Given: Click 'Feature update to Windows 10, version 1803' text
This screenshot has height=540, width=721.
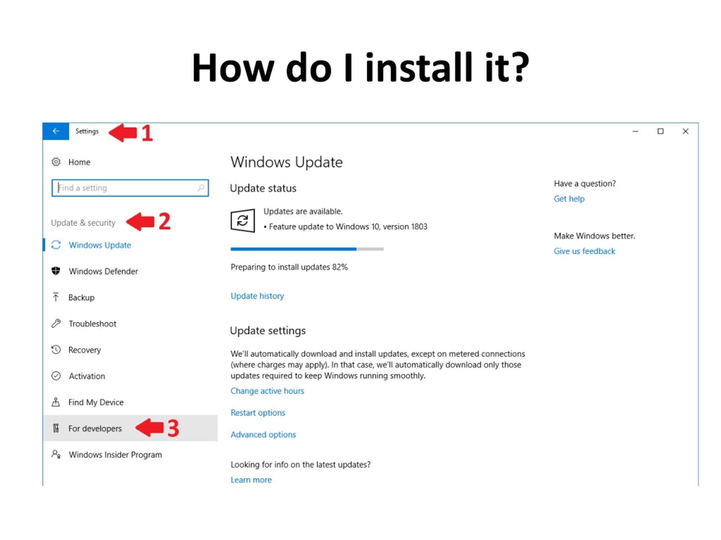Looking at the screenshot, I should tap(348, 226).
